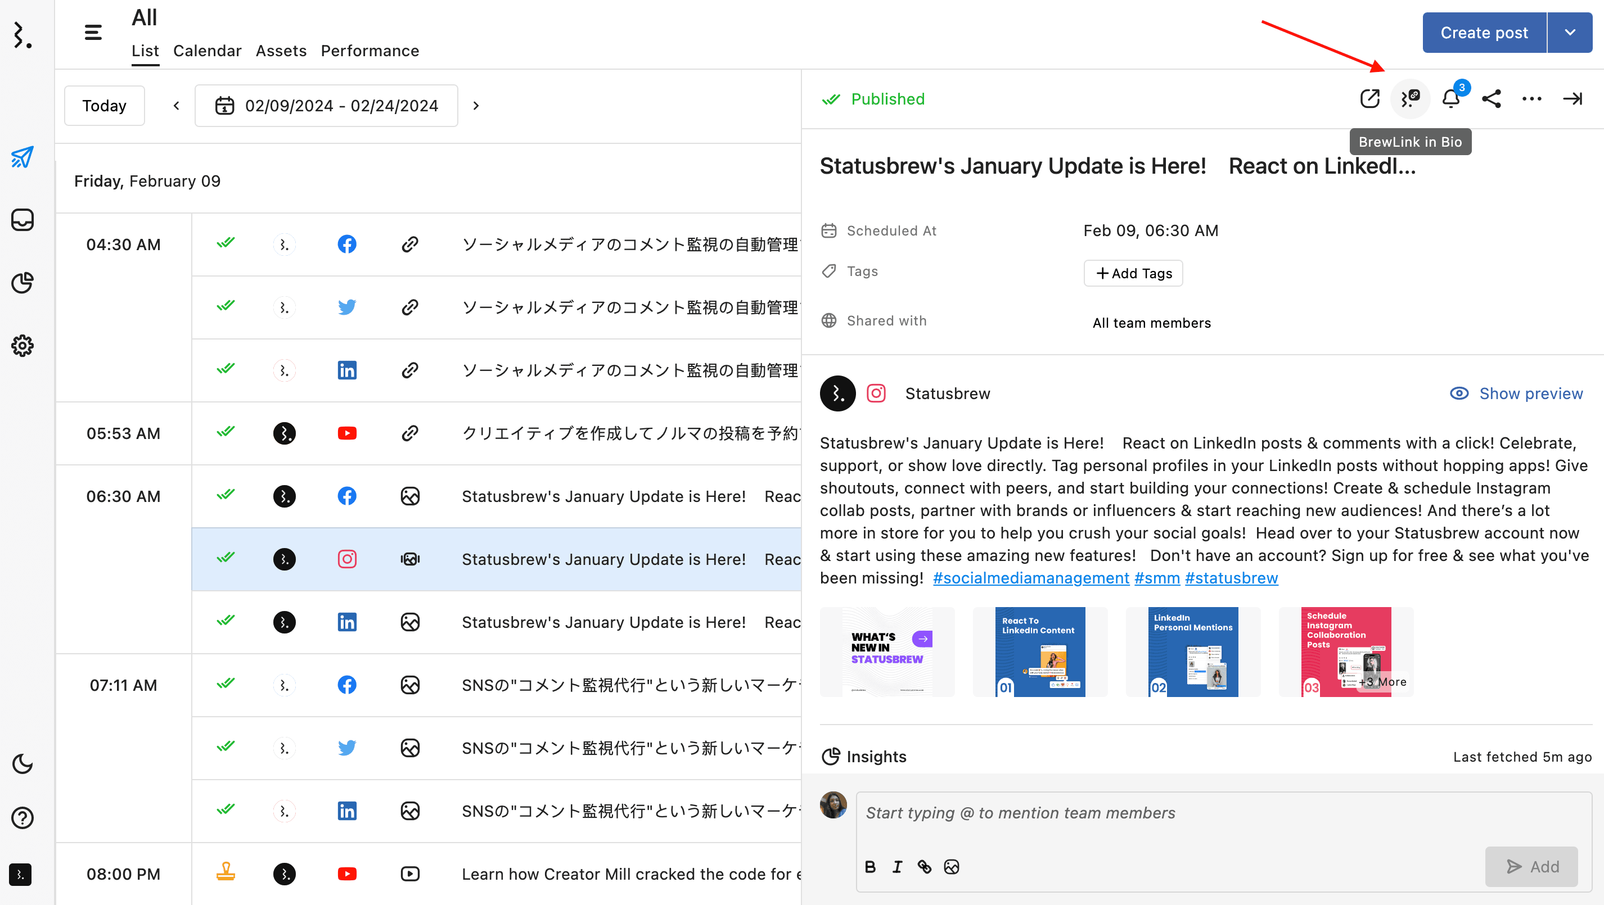Switch to the List tab
1604x905 pixels.
[x=145, y=51]
